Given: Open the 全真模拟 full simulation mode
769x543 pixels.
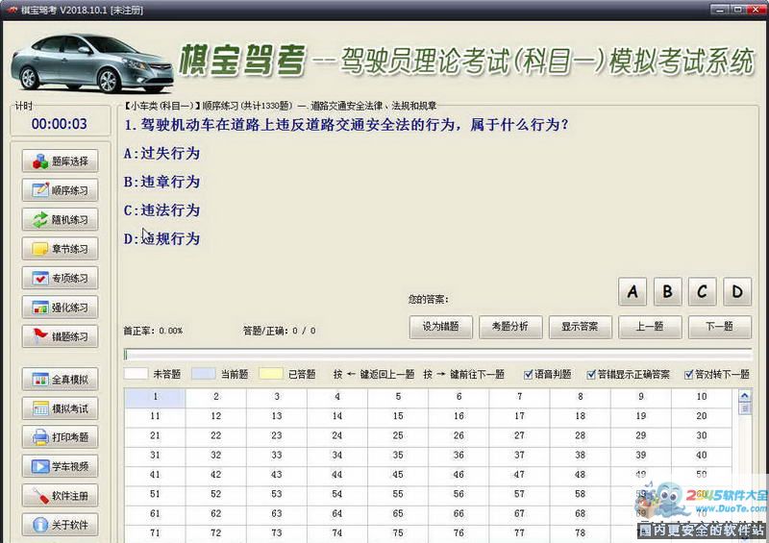Looking at the screenshot, I should click(60, 380).
